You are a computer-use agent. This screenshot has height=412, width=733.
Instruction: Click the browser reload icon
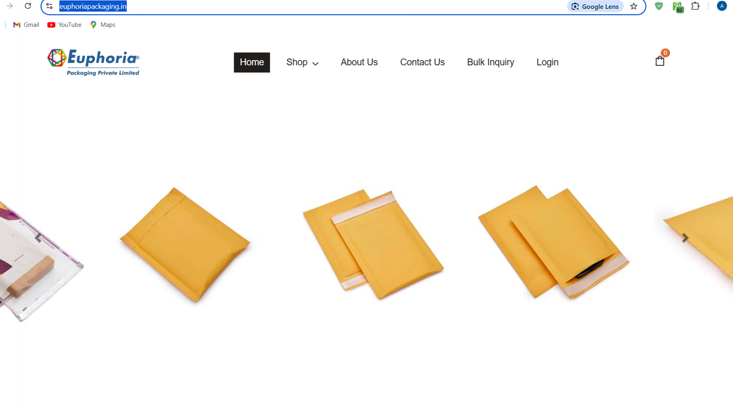click(x=28, y=6)
